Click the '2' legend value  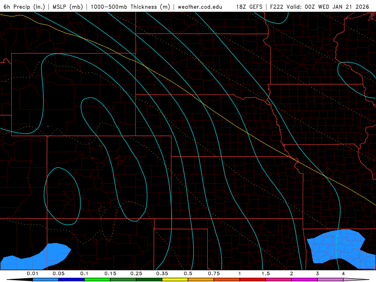pyautogui.click(x=291, y=274)
